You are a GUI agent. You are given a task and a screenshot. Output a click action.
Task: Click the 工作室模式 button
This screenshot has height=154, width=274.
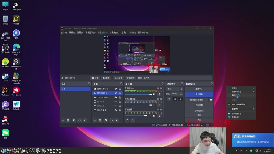tap(199, 111)
